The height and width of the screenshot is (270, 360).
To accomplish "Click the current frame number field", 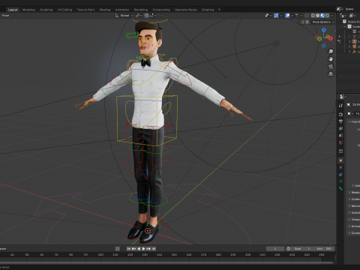I will click(x=275, y=249).
